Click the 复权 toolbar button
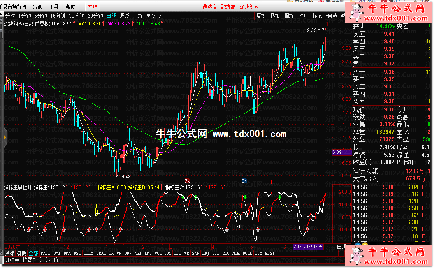 [261, 16]
